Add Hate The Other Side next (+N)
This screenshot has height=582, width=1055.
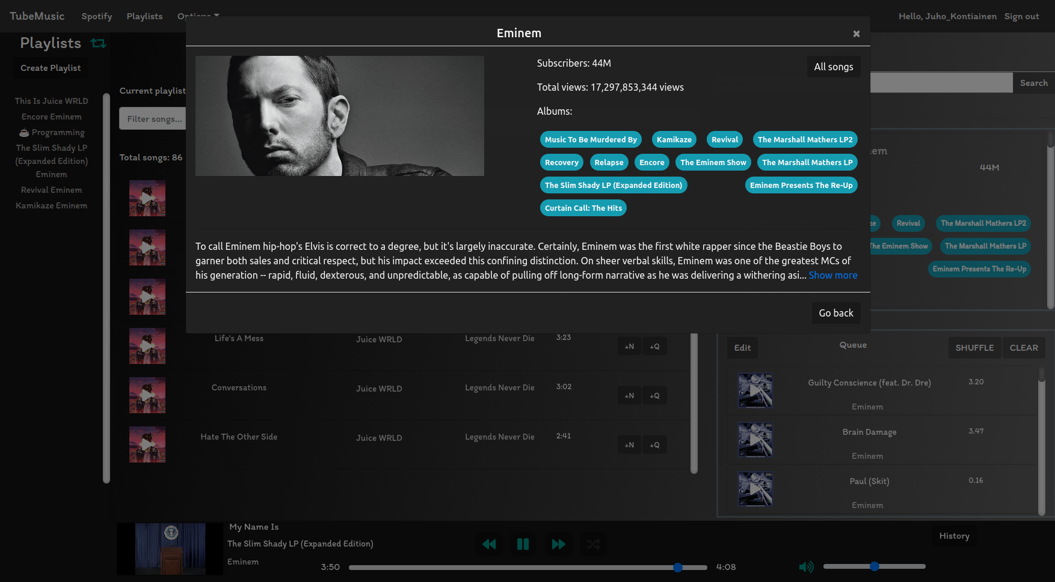(x=629, y=445)
